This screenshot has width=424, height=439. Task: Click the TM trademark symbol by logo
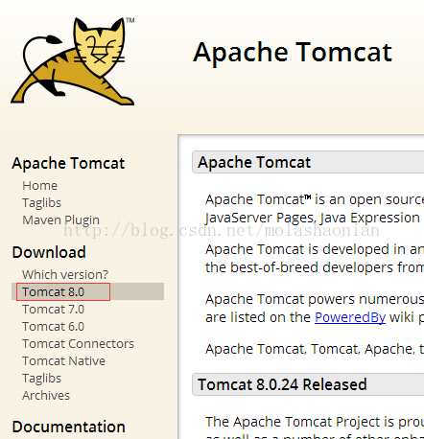click(x=130, y=20)
